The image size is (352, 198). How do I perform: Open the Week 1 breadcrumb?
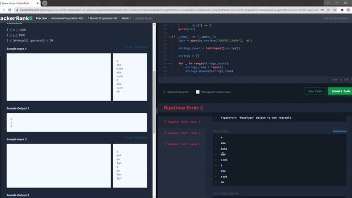127,18
